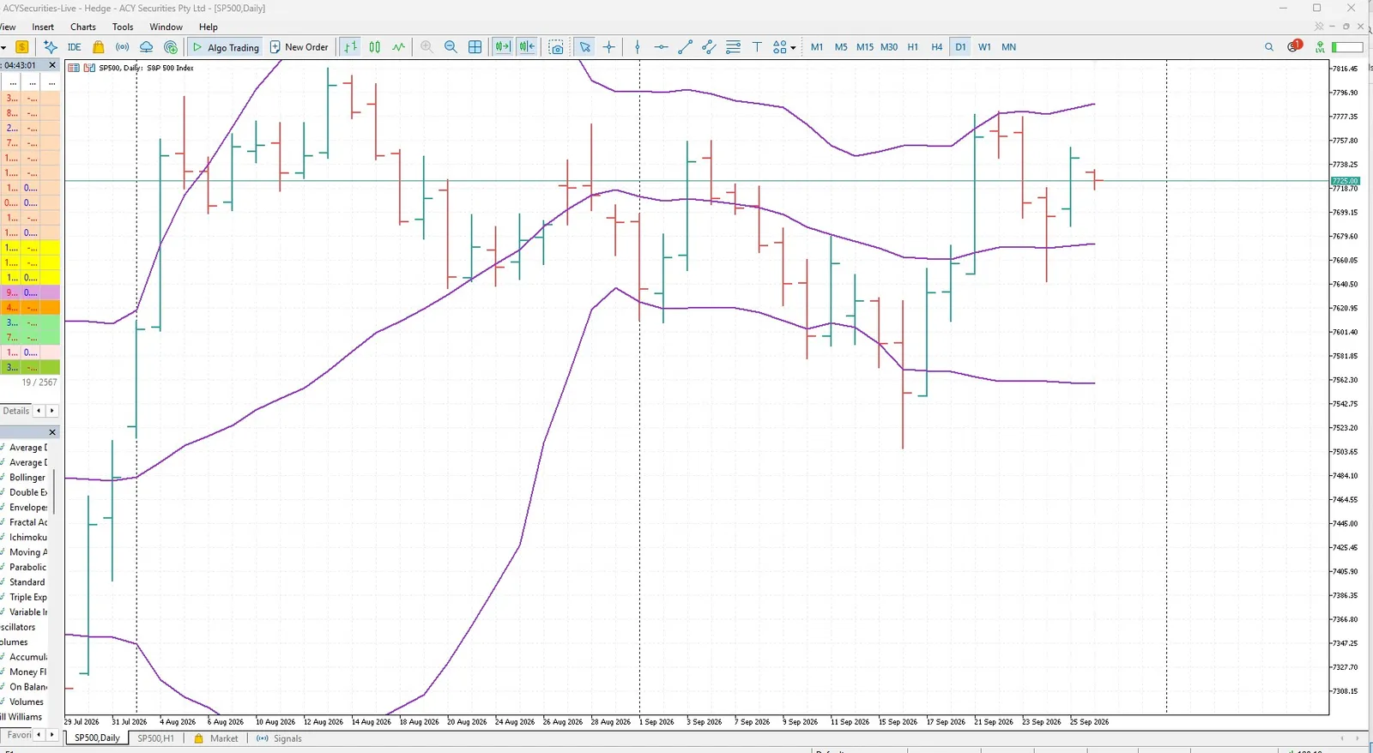Screen dimensions: 1373x753
Task: Select Ichimoku indicator in Navigator
Action: (x=28, y=538)
